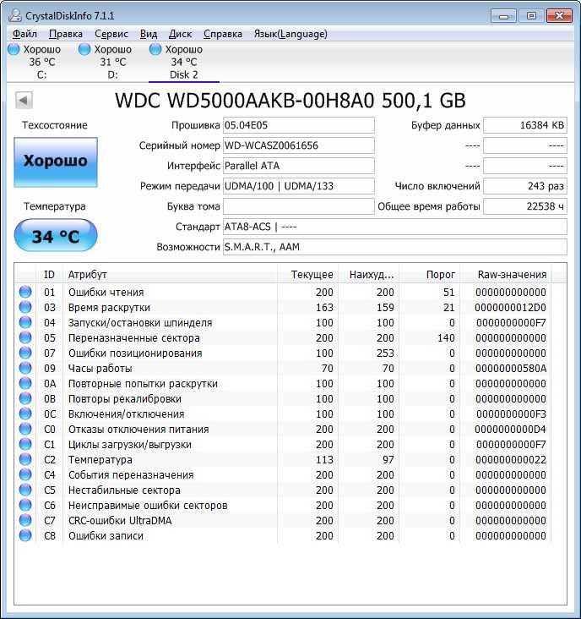581x619 pixels.
Task: Click status orb of C7 CRC-ошибки UltraDMA
Action: [25, 520]
